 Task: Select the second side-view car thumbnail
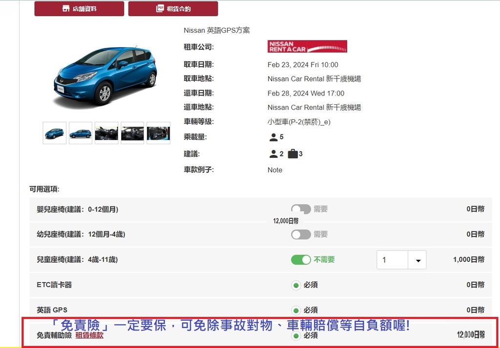[81, 133]
